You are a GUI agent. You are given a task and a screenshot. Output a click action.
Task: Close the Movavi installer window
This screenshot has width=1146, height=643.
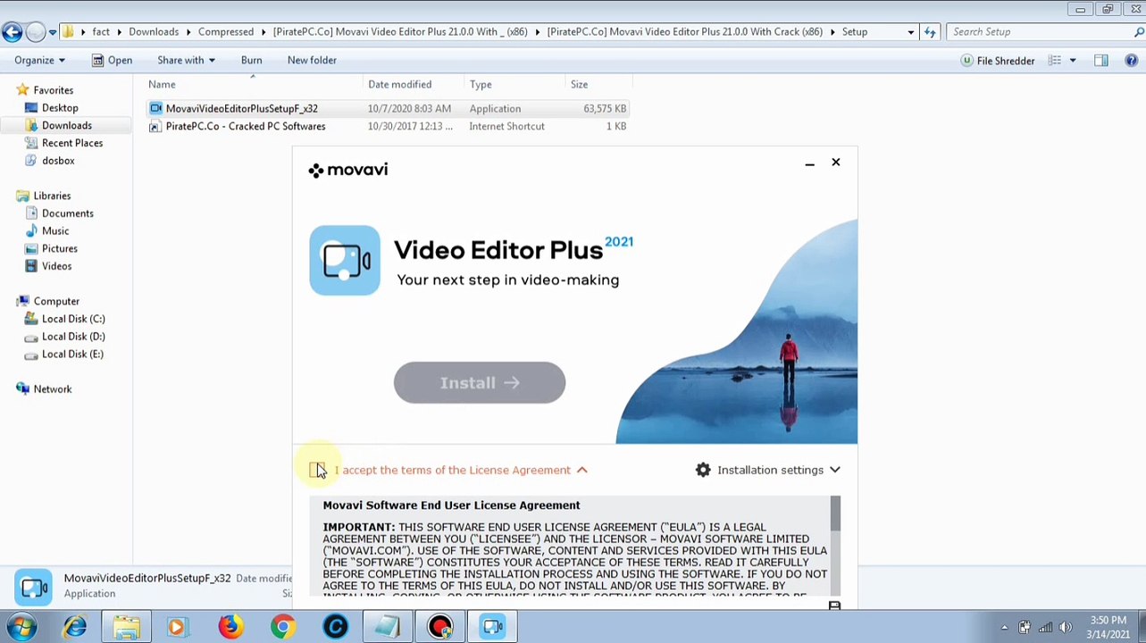click(836, 163)
